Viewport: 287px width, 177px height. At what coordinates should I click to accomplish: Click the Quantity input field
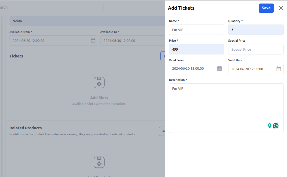pos(256,30)
